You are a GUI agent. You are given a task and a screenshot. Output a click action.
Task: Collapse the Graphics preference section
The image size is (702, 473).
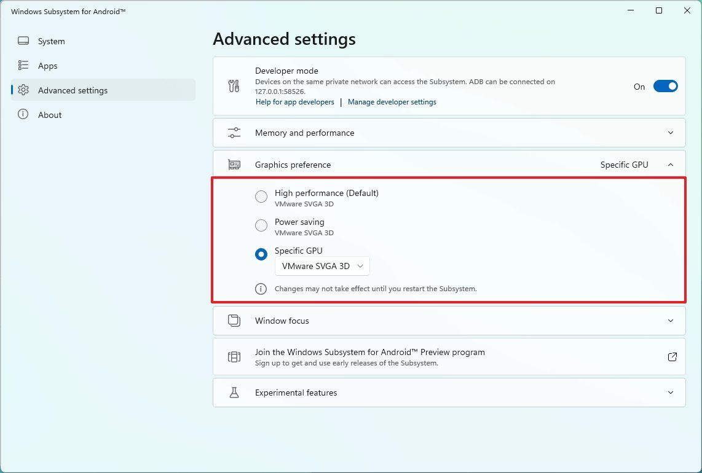(671, 164)
